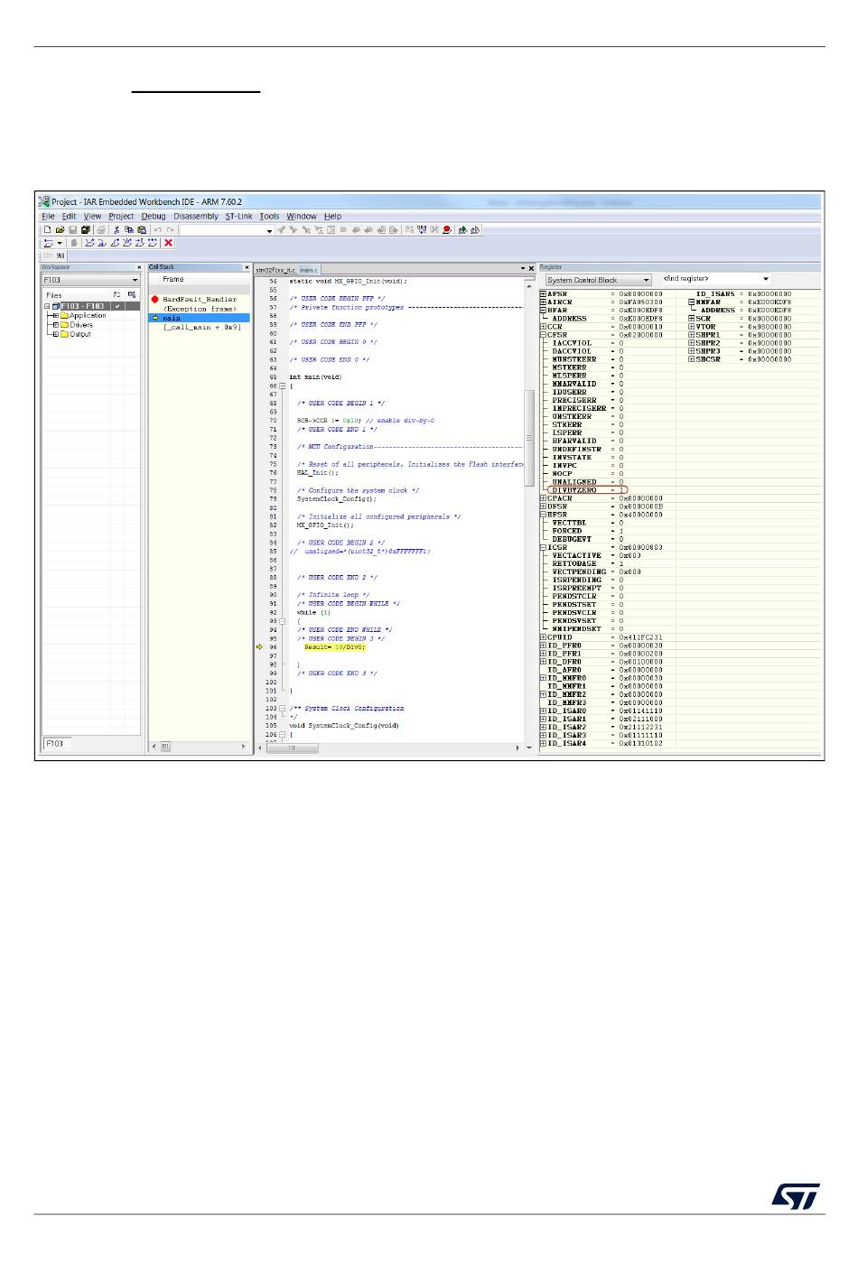Open the F103 workspace configuration dropdown

pos(135,280)
